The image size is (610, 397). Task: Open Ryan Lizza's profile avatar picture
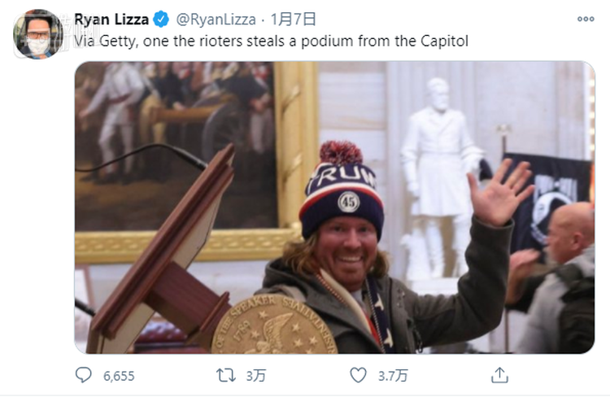(38, 34)
